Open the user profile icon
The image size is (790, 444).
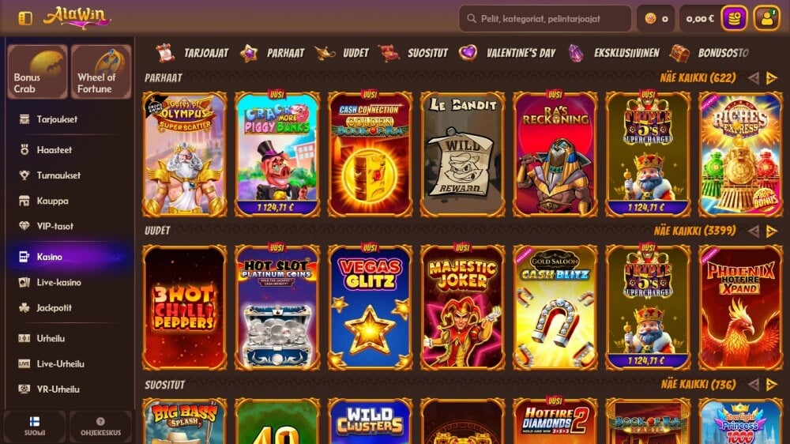766,19
